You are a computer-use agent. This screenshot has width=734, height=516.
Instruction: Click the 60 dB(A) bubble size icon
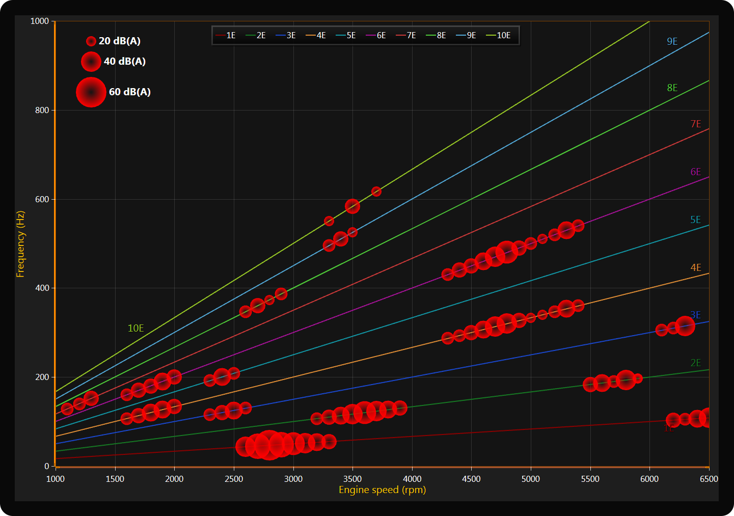point(91,92)
